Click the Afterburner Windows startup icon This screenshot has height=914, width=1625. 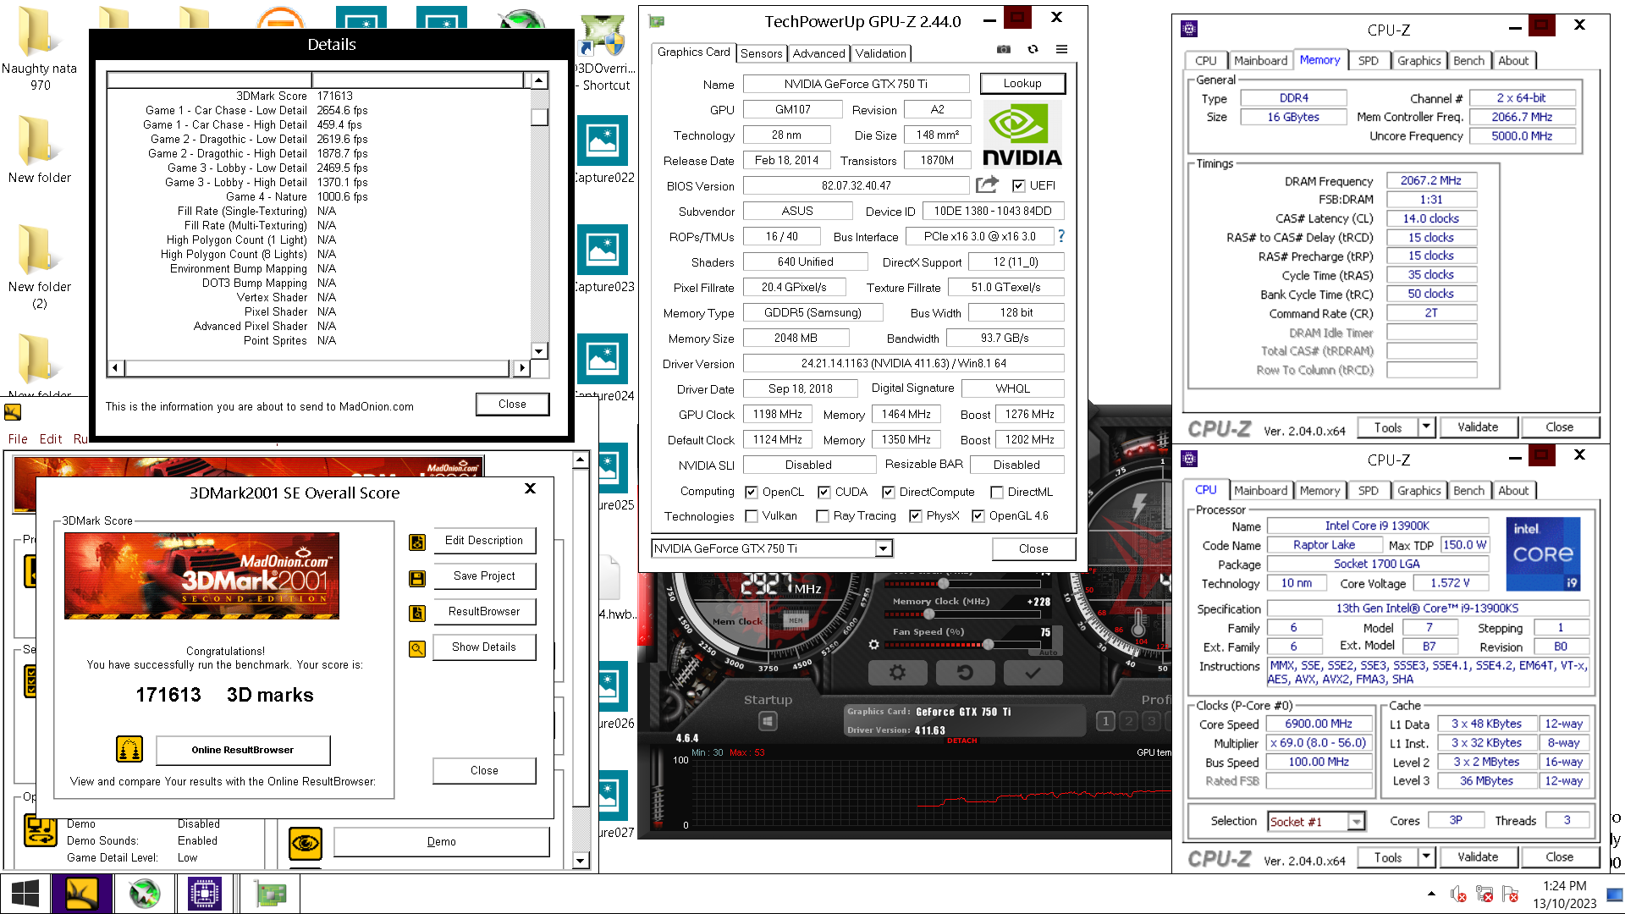[768, 721]
